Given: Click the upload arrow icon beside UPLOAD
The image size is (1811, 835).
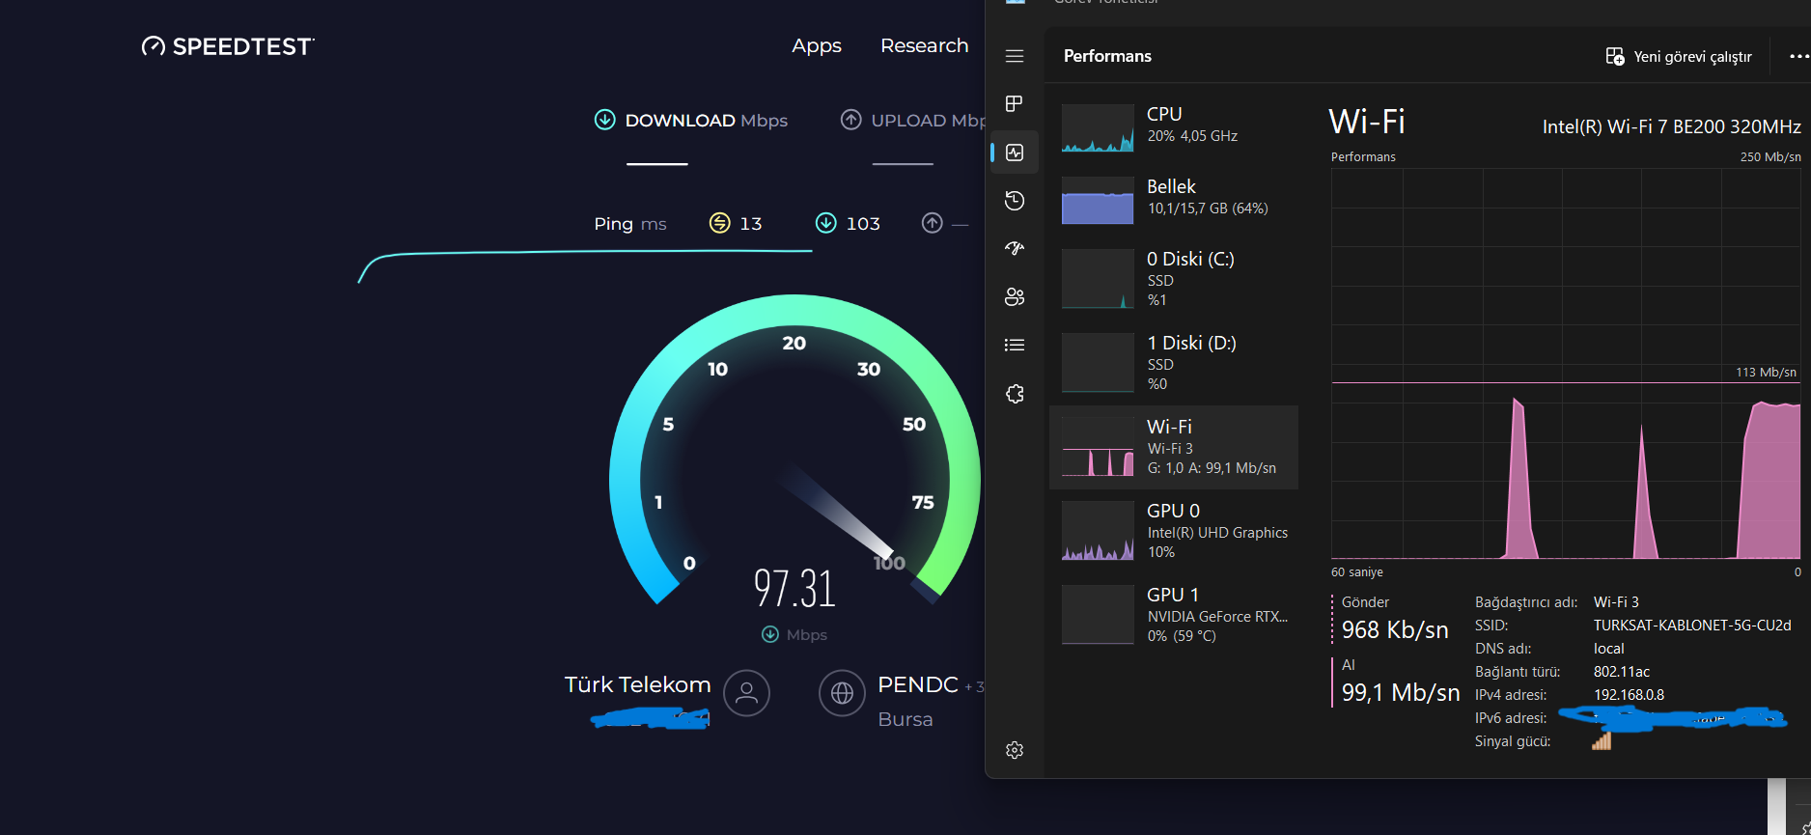Looking at the screenshot, I should click(x=850, y=120).
